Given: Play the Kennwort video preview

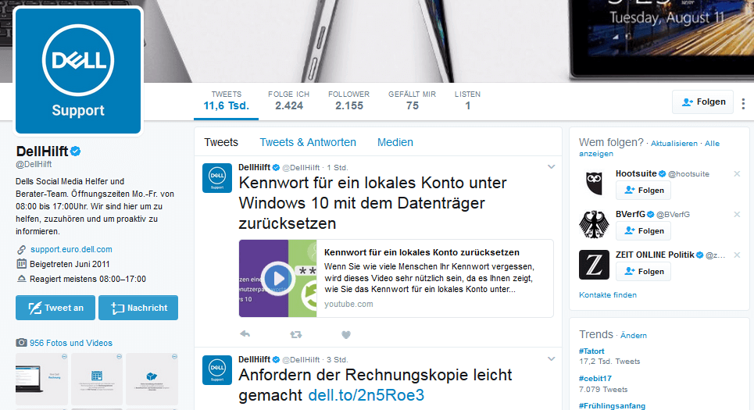Looking at the screenshot, I should click(x=278, y=278).
